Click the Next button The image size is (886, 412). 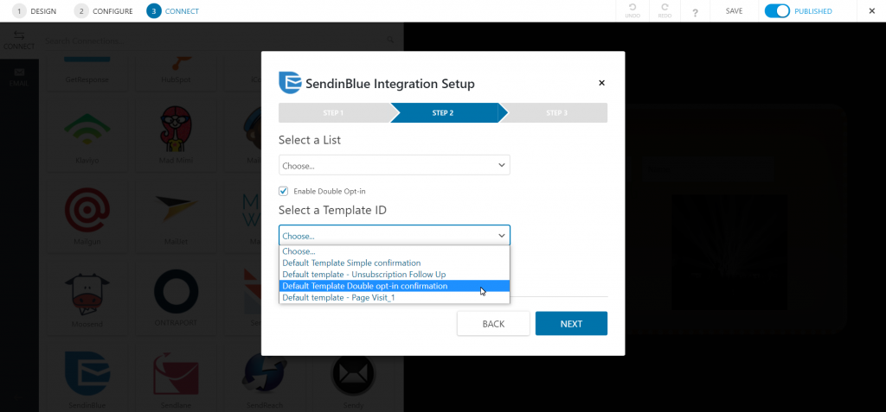571,323
